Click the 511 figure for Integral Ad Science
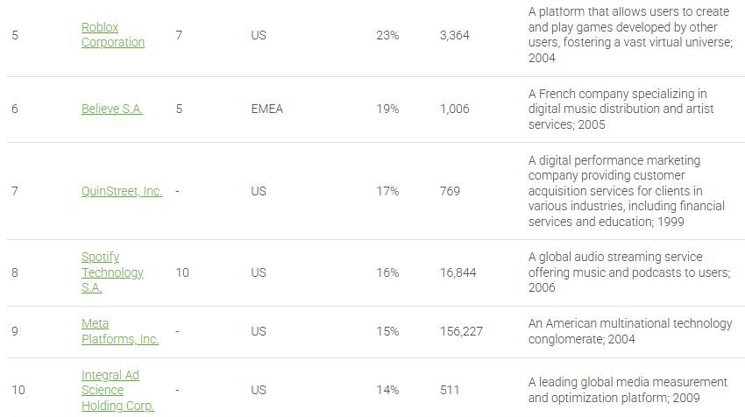Image resolution: width=745 pixels, height=417 pixels. [x=450, y=390]
